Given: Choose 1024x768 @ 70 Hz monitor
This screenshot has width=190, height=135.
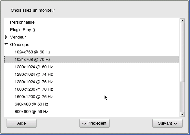Looking at the screenshot, I should pyautogui.click(x=92, y=60).
